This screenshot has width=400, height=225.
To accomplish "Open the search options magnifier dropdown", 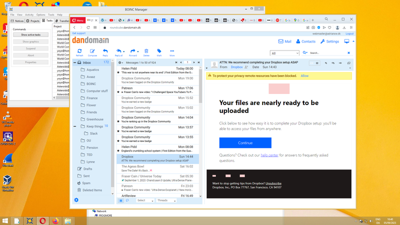I will [305, 53].
